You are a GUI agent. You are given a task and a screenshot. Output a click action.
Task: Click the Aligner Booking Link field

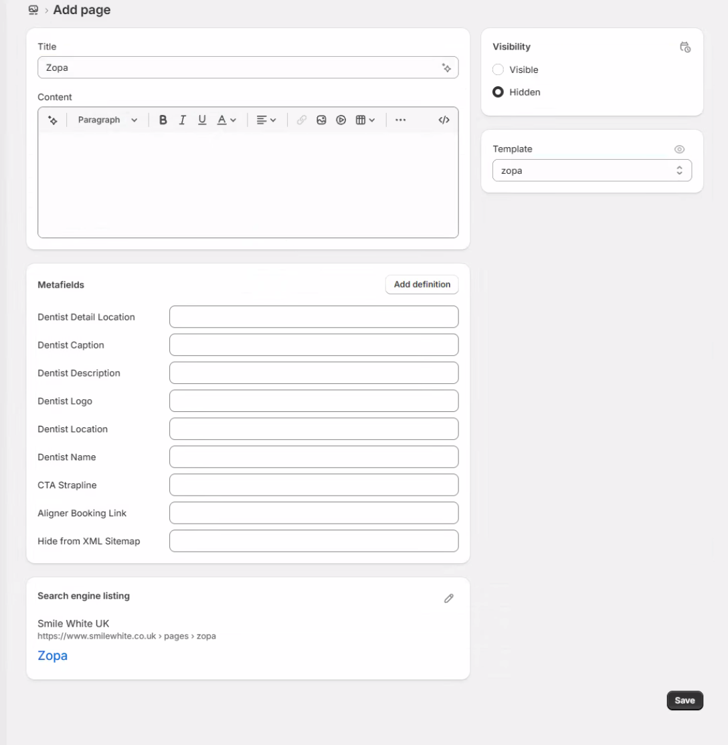[314, 513]
